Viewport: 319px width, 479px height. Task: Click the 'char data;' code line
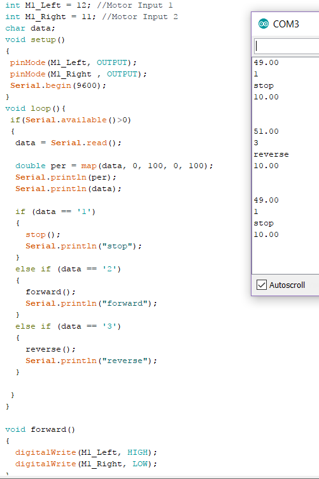click(30, 28)
